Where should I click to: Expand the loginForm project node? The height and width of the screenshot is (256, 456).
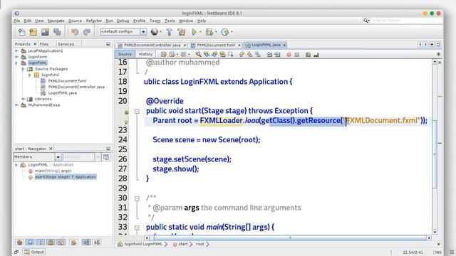16,57
